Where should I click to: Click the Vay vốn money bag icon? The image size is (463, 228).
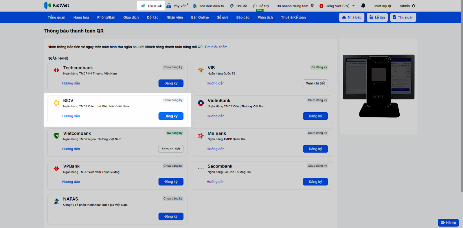[x=169, y=6]
